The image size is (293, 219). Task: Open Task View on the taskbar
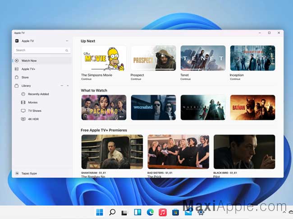[124, 213]
